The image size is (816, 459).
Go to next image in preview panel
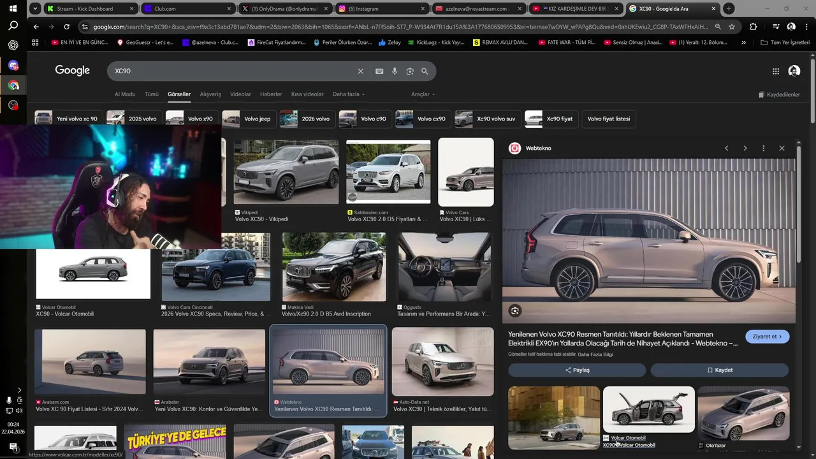click(x=745, y=148)
